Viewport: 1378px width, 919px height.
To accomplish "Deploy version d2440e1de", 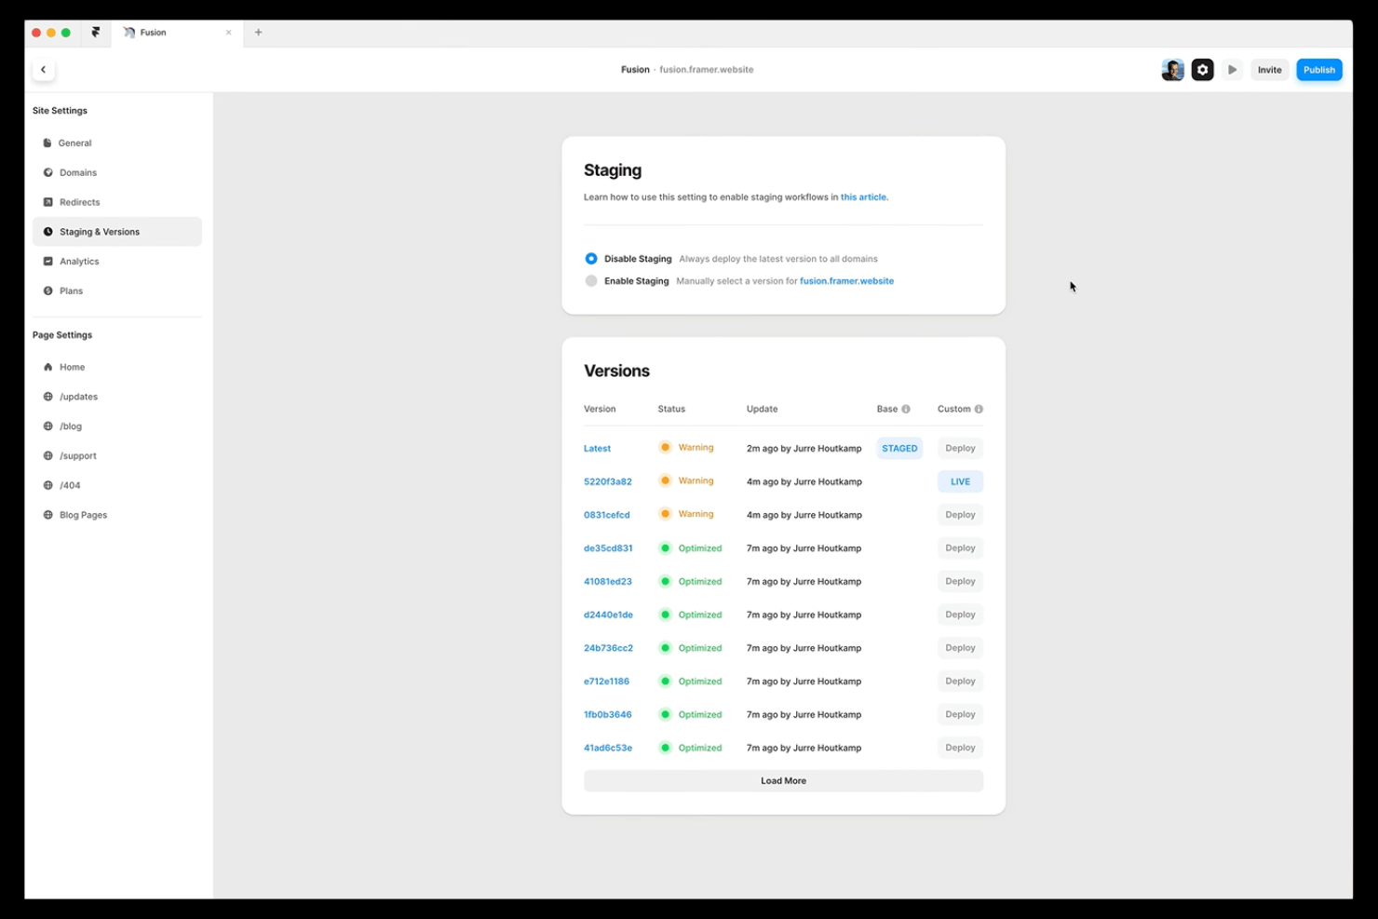I will click(960, 615).
